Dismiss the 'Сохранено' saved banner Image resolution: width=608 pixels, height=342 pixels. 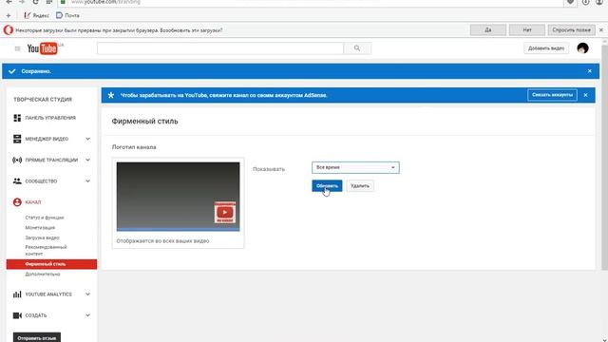pos(589,71)
